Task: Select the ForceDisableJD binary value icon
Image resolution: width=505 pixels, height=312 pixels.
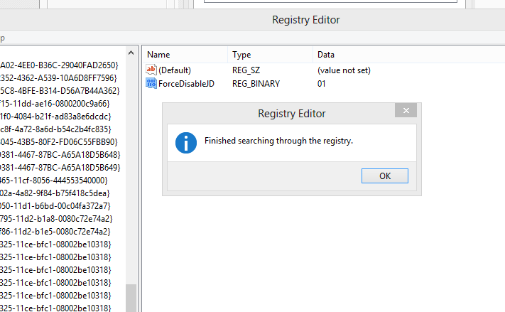Action: click(151, 83)
